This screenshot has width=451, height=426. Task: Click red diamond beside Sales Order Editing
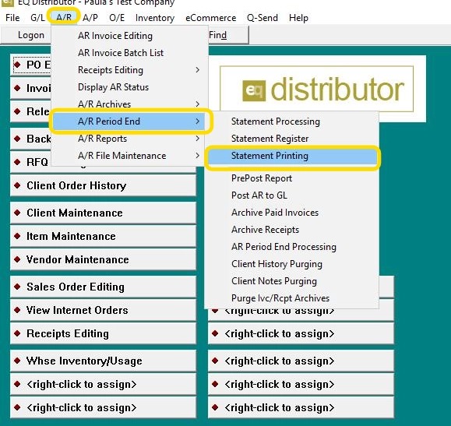[x=17, y=287]
